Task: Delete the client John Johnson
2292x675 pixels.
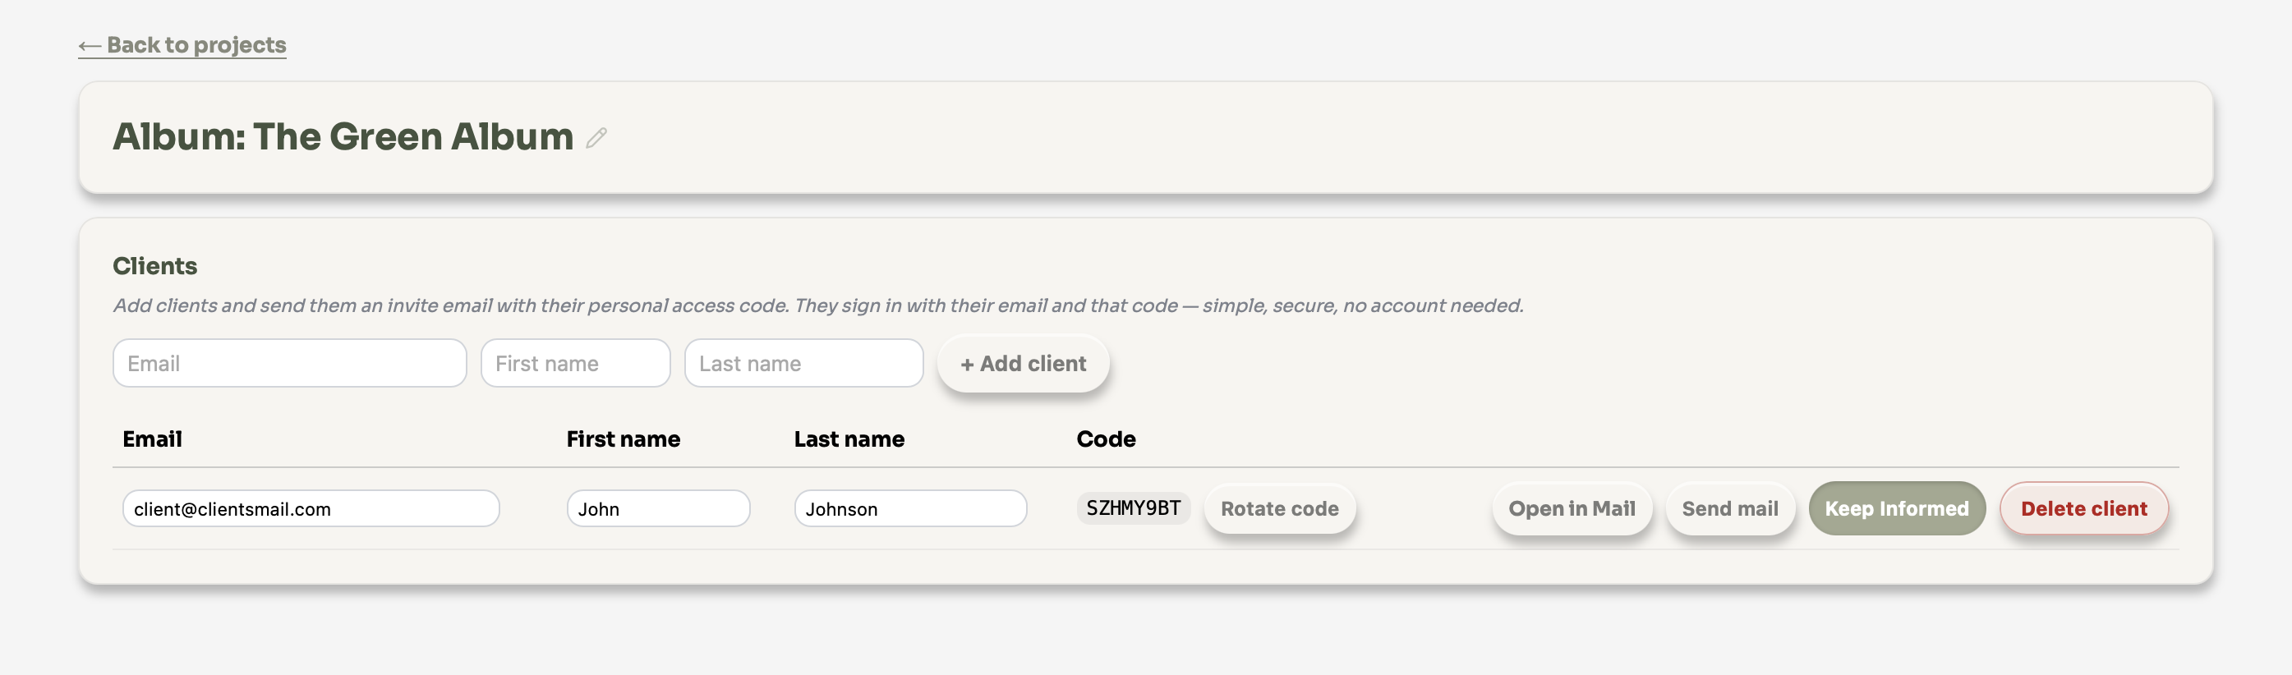Action: [x=2082, y=508]
